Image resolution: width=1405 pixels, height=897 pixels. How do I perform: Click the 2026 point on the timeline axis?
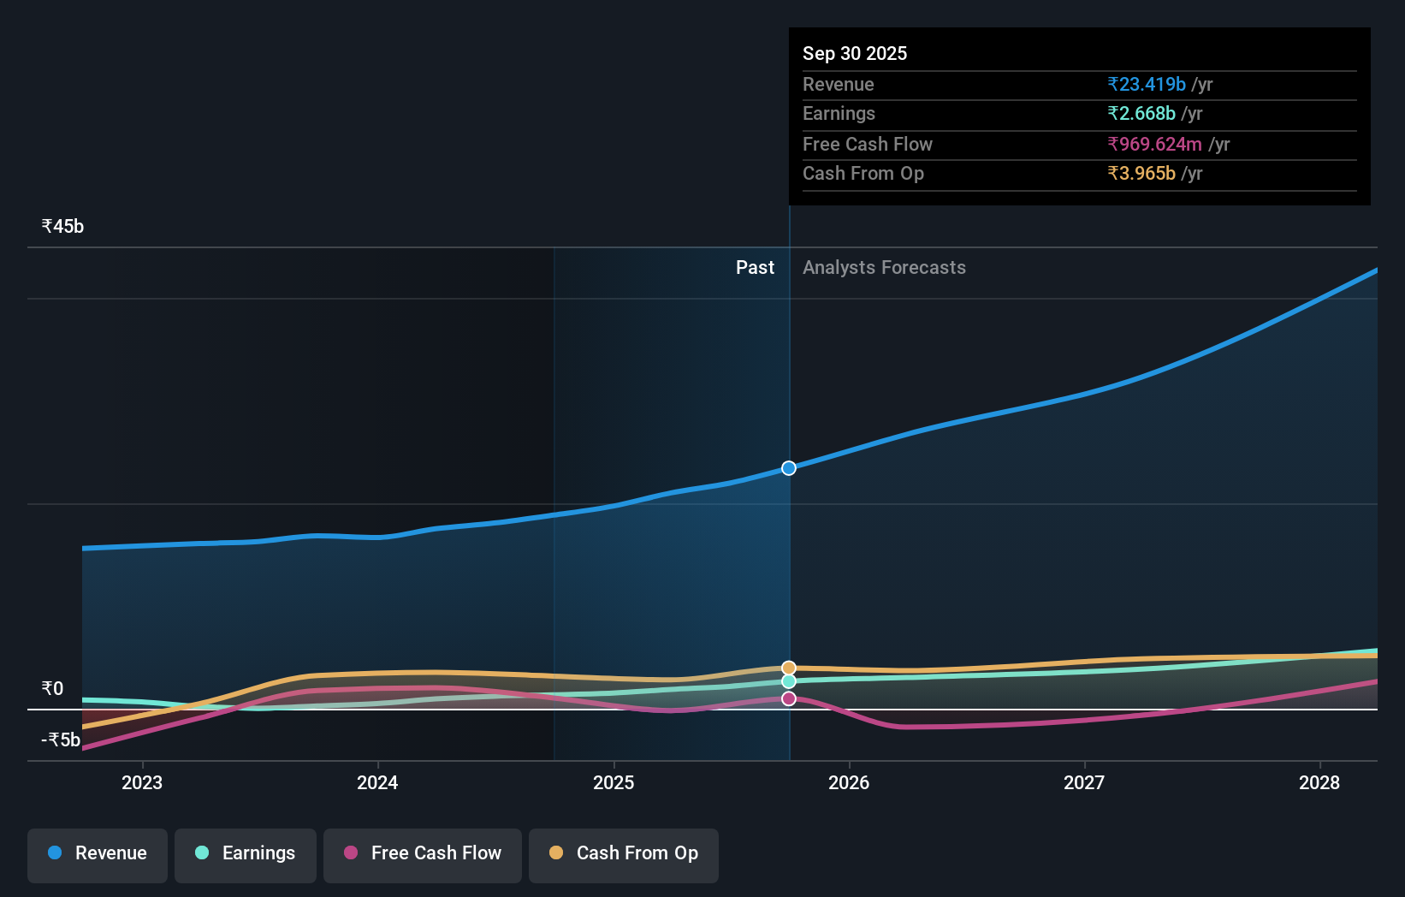tap(849, 782)
